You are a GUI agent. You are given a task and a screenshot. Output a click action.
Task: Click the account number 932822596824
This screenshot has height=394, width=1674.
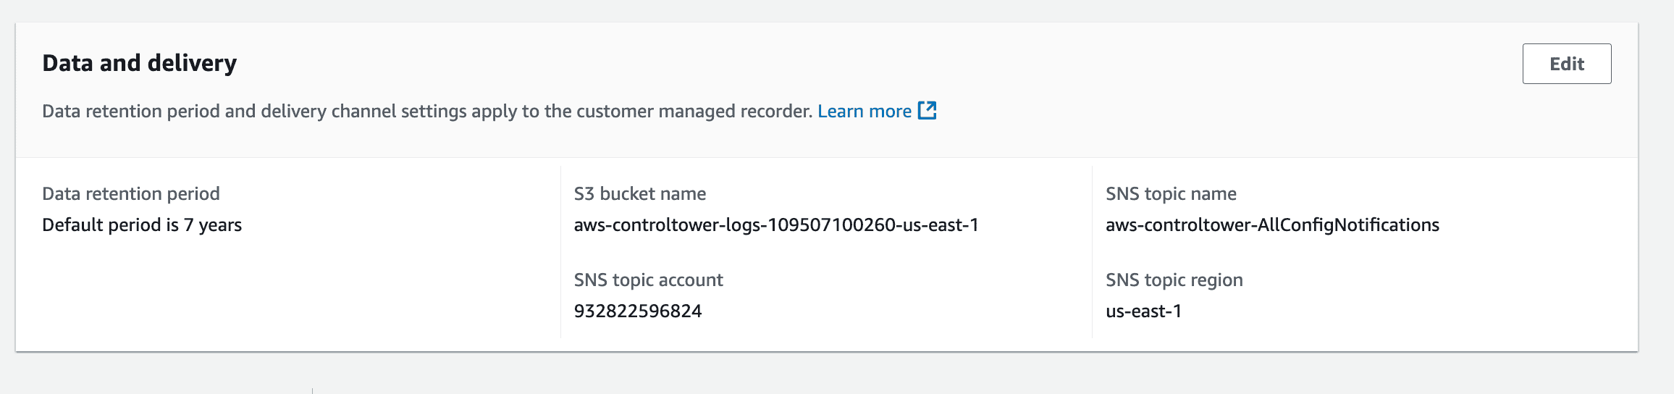coord(638,311)
